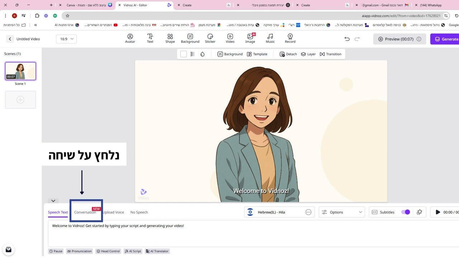
Task: Undo the last action
Action: (347, 39)
